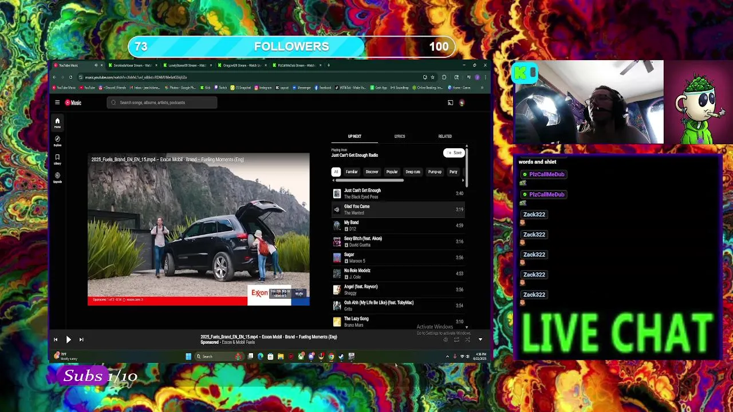Click the cast to device icon
This screenshot has height=412, width=733.
click(x=450, y=103)
